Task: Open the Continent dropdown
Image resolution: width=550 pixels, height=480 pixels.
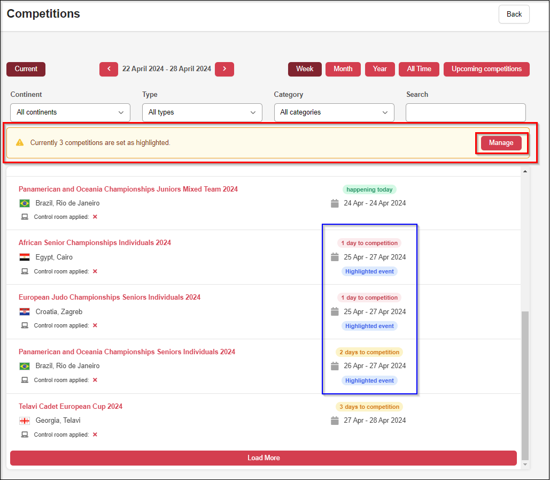Action: click(x=70, y=112)
